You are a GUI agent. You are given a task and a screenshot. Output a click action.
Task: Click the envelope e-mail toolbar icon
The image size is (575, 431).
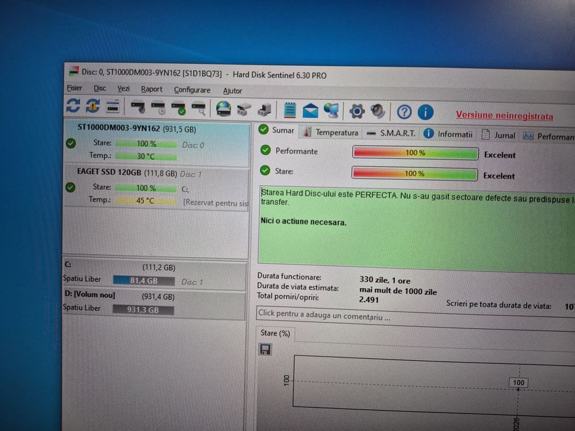pyautogui.click(x=310, y=111)
